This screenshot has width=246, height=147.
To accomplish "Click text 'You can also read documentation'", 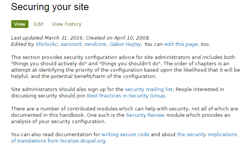I will point(56,135).
